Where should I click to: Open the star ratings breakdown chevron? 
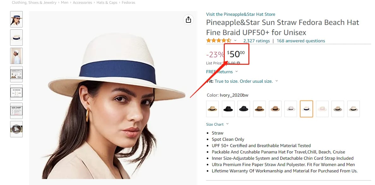[x=235, y=41]
